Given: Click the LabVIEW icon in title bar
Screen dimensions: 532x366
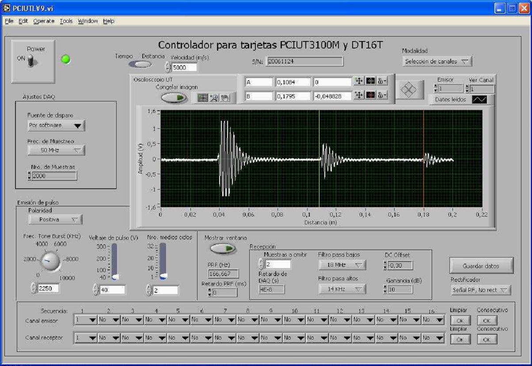Looking at the screenshot, I should click(7, 7).
